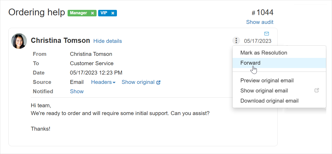Click the three-dot message options icon

pyautogui.click(x=236, y=41)
